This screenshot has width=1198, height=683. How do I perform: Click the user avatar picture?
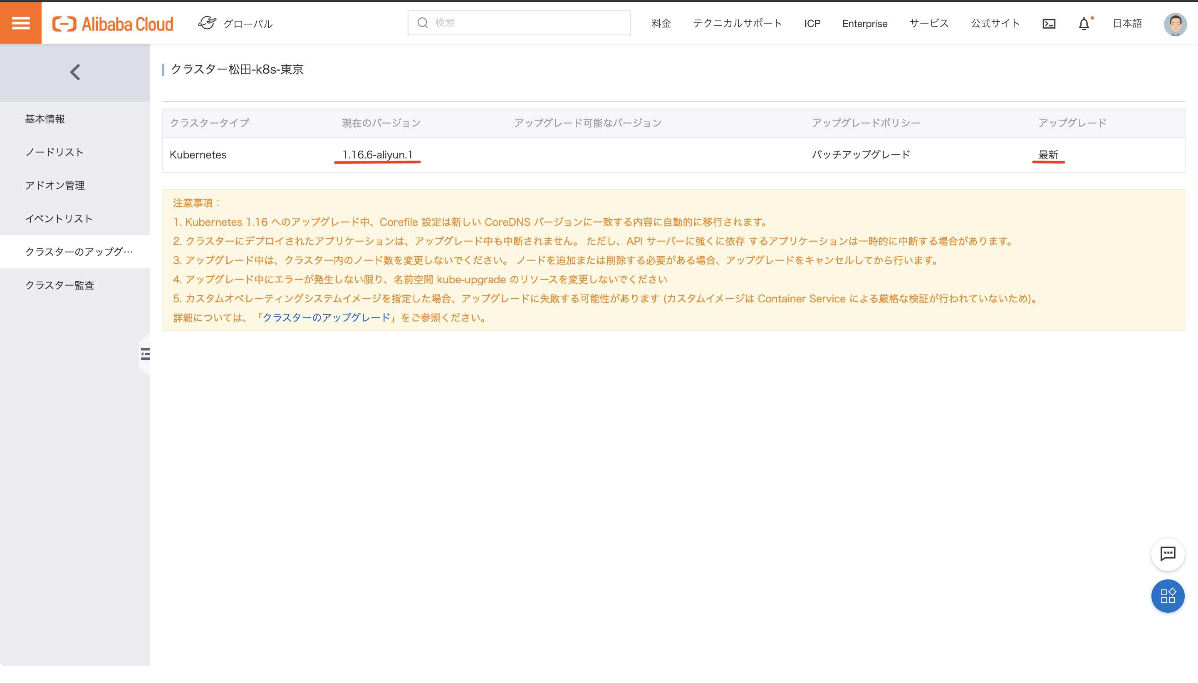pos(1175,24)
